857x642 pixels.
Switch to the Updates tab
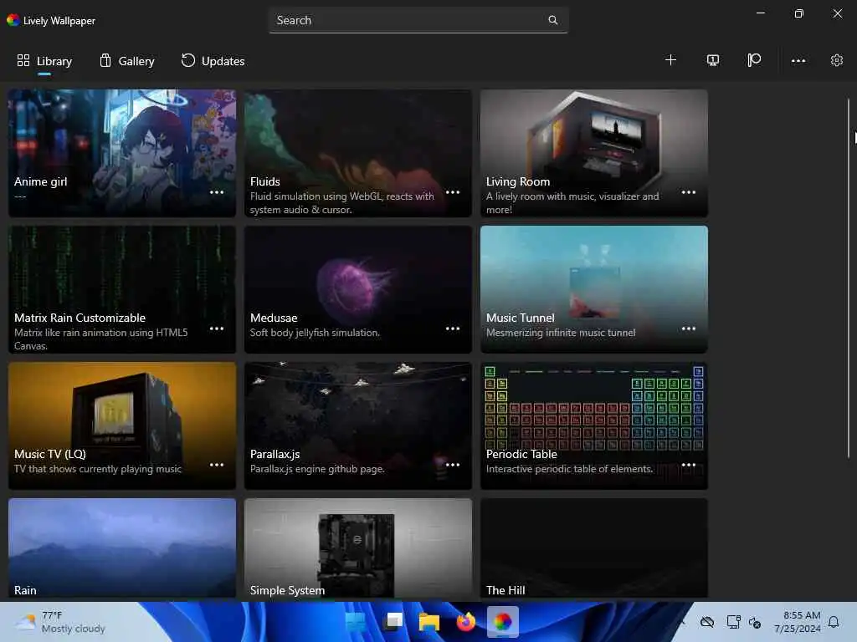click(213, 61)
